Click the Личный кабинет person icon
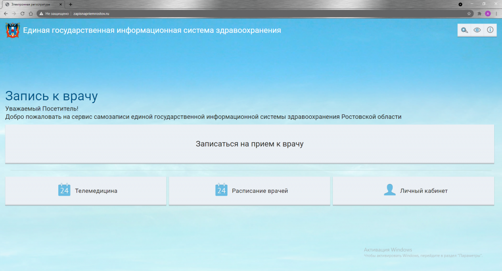The image size is (502, 271). coord(390,190)
